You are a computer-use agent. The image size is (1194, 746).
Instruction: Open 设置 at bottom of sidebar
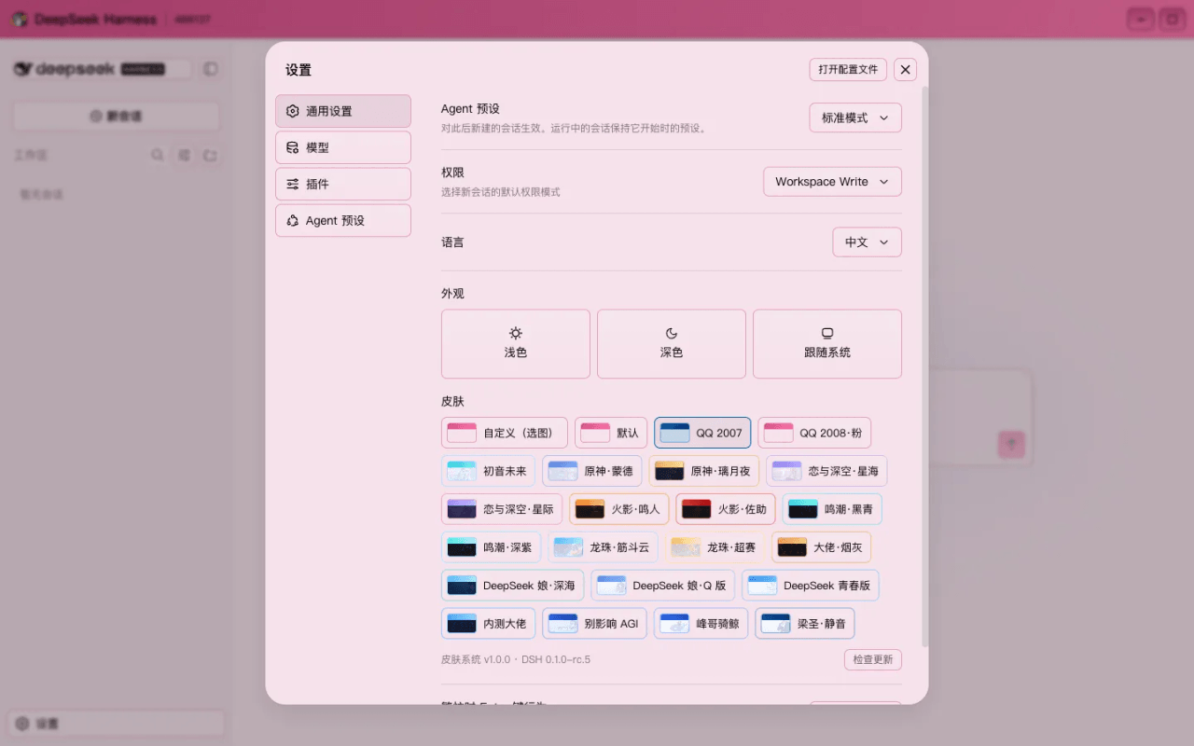pos(117,724)
